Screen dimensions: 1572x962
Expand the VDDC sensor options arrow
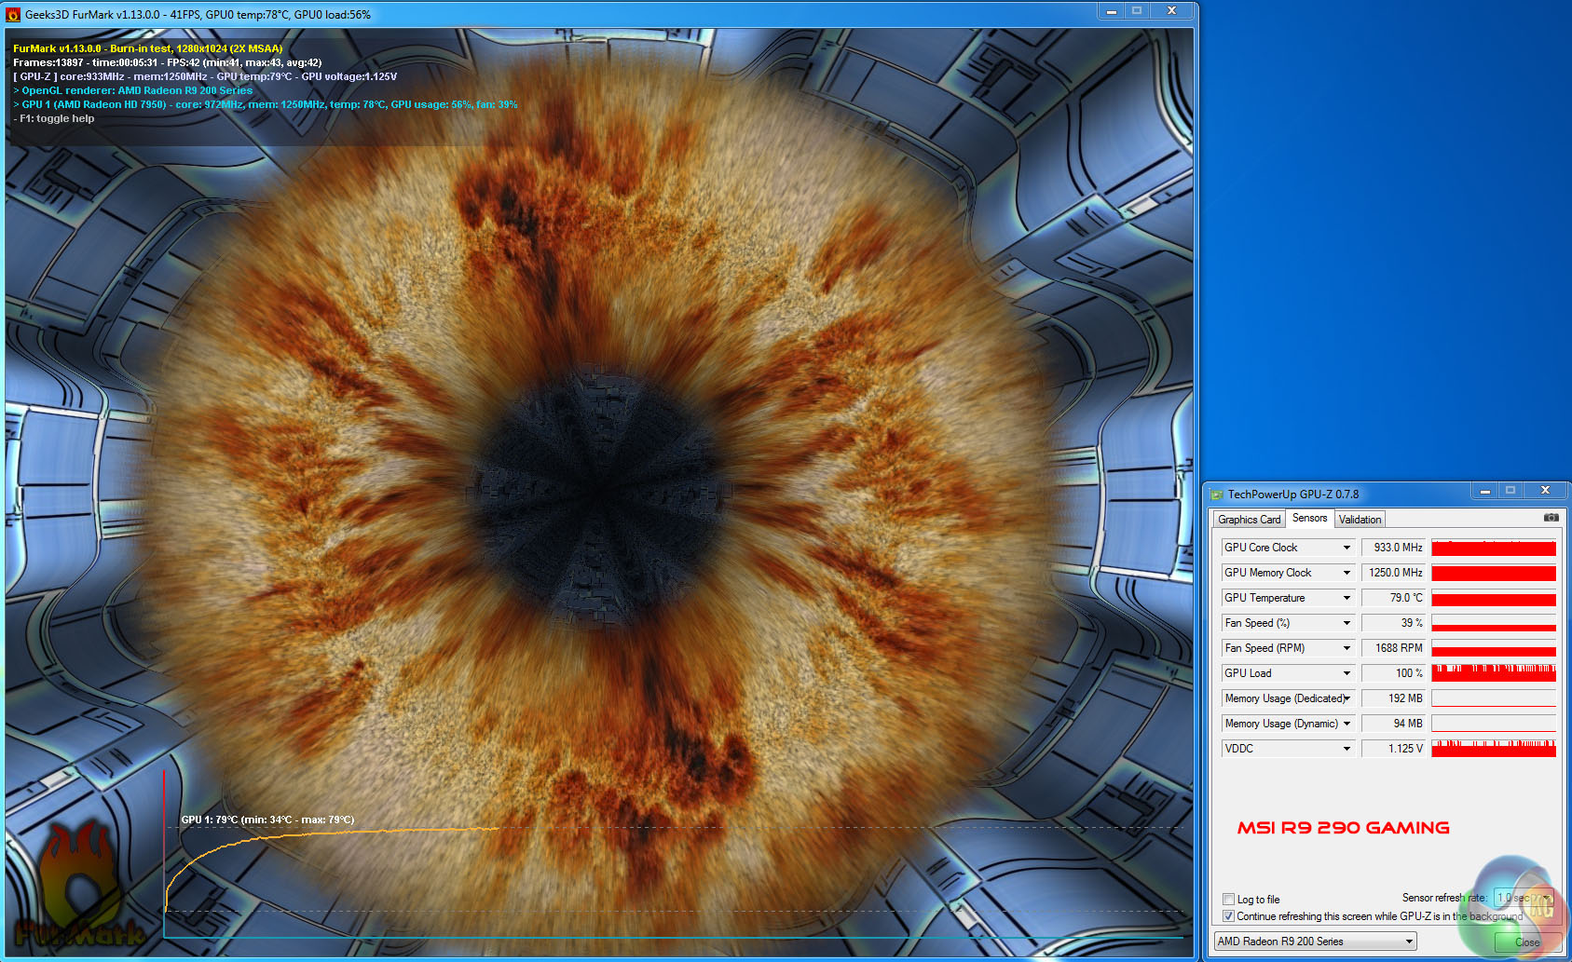click(1346, 749)
